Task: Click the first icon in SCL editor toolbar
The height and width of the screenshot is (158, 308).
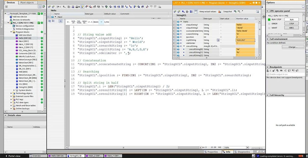Action: click(x=49, y=7)
